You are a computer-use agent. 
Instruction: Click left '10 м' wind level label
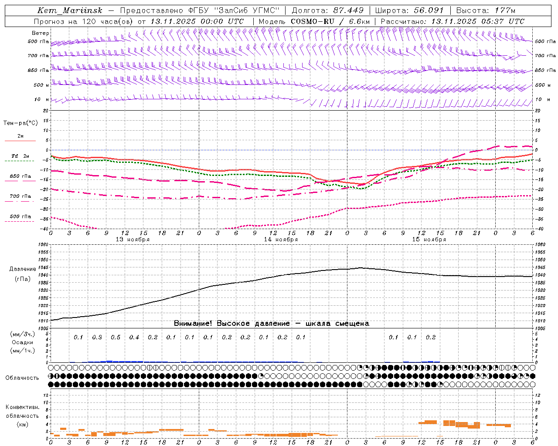tap(42, 99)
